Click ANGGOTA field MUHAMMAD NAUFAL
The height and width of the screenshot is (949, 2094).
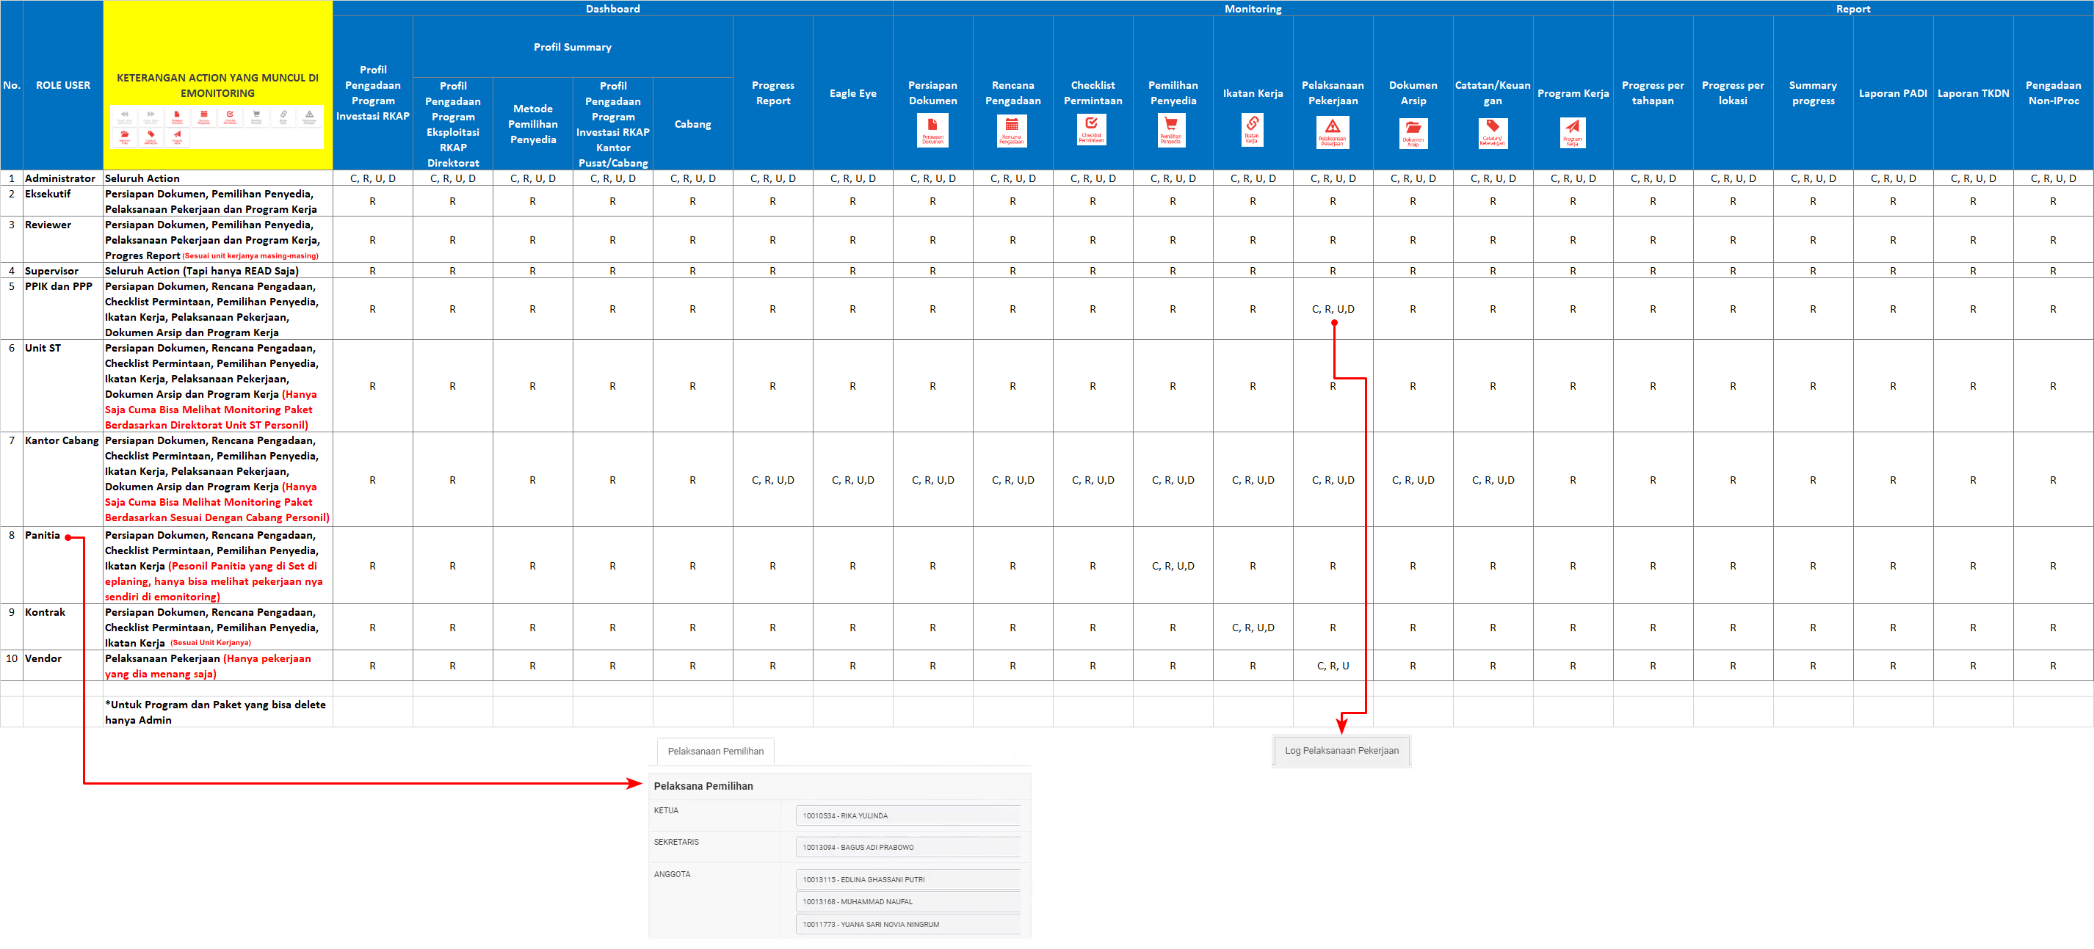pyautogui.click(x=907, y=901)
